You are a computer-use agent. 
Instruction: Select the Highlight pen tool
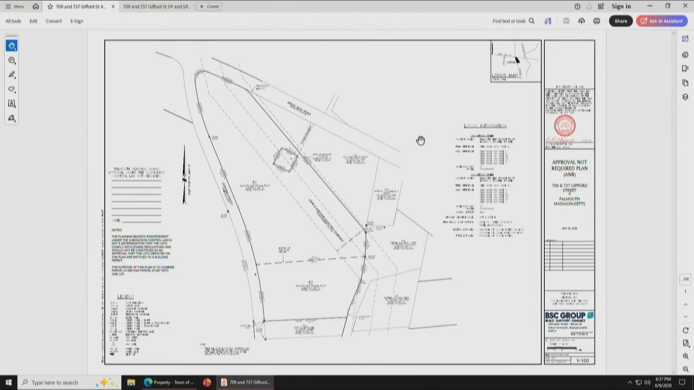pyautogui.click(x=12, y=75)
